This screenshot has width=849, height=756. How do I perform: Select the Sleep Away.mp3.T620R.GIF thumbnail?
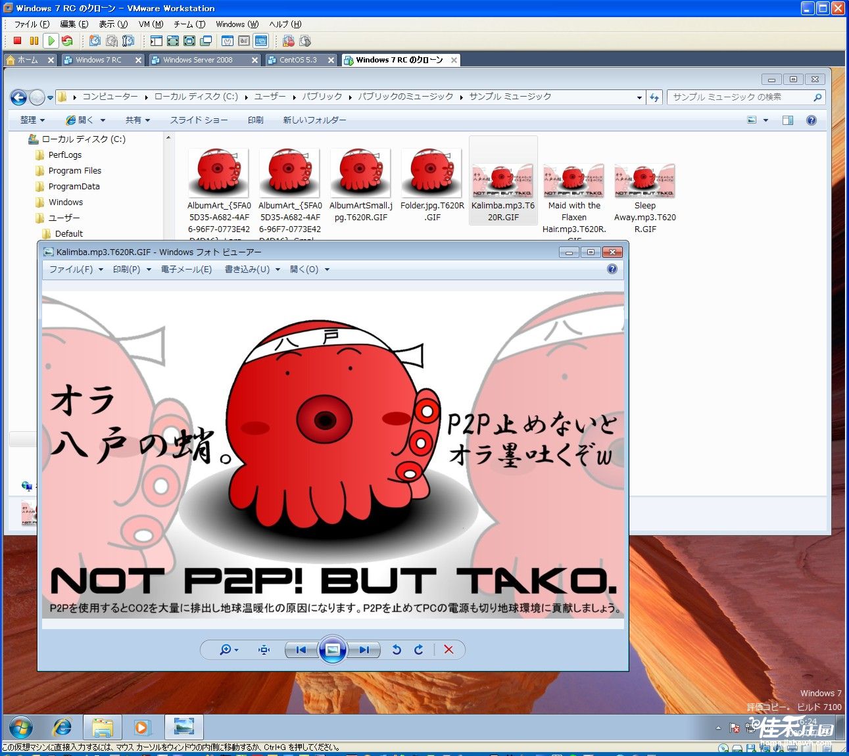pos(644,182)
